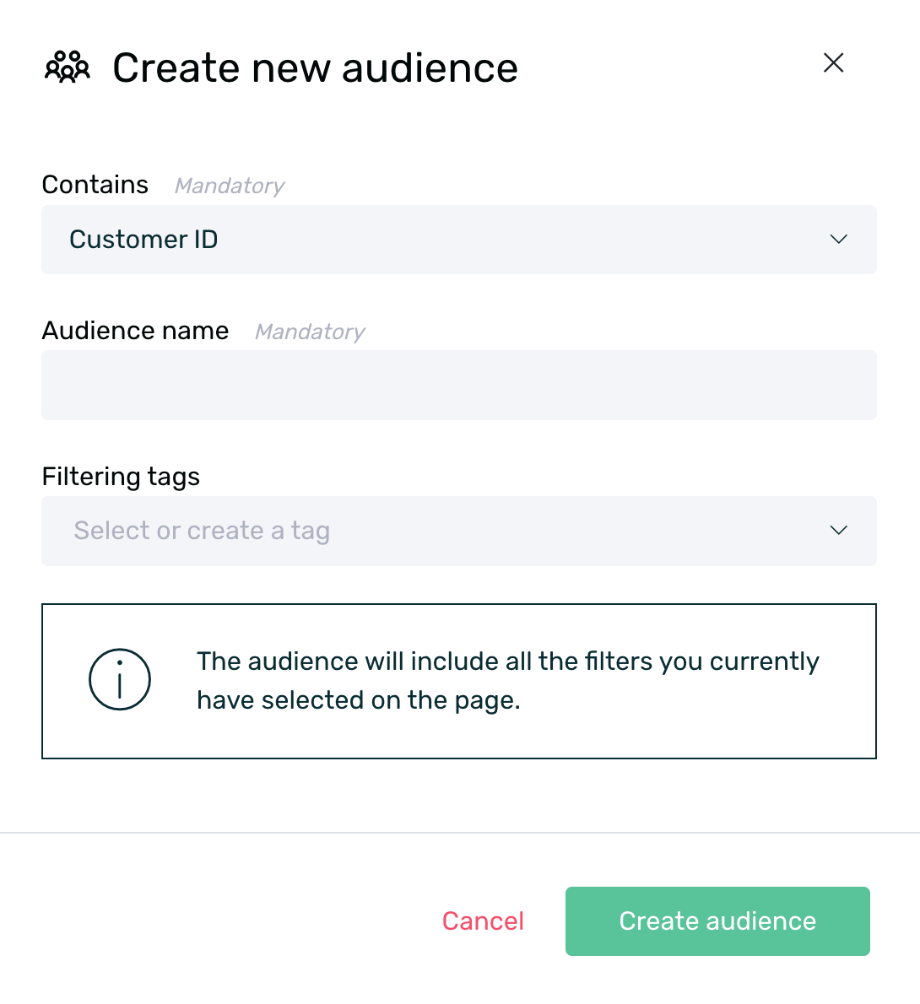Select the Customer ID value text

pos(143,240)
